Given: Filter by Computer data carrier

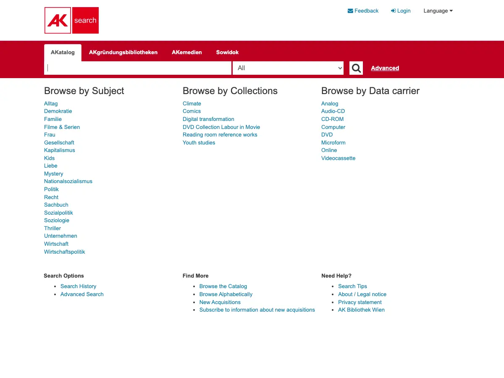Looking at the screenshot, I should (333, 127).
